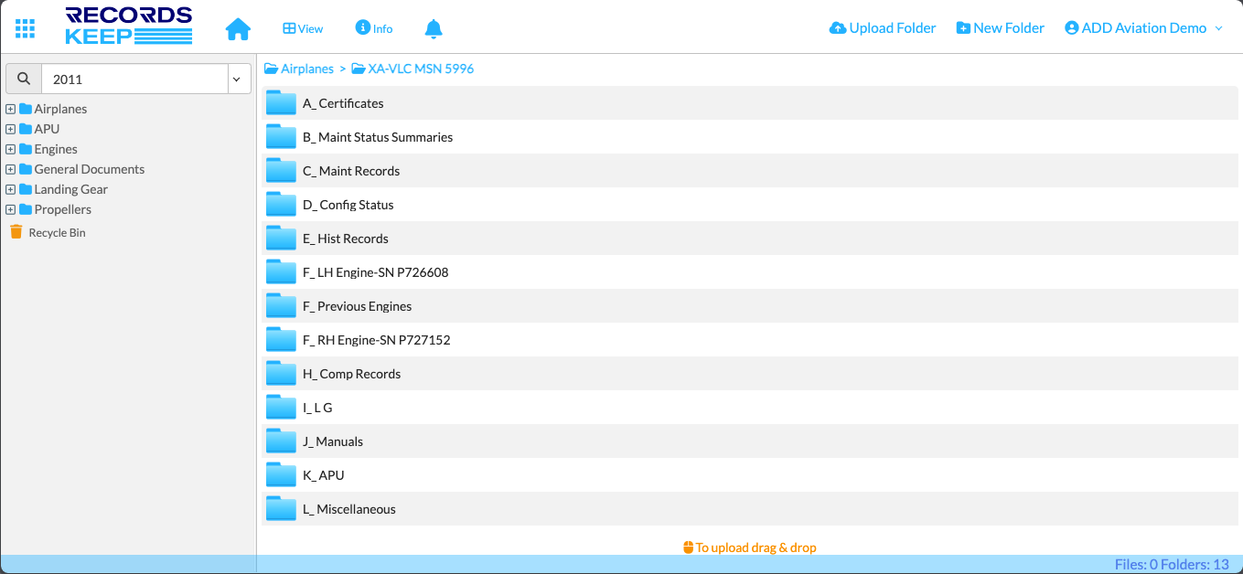The height and width of the screenshot is (574, 1243).
Task: Select Propellers in the folder tree
Action: coord(62,209)
